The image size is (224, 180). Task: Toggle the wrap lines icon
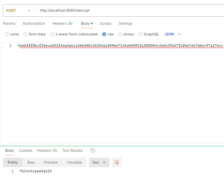tap(117, 162)
